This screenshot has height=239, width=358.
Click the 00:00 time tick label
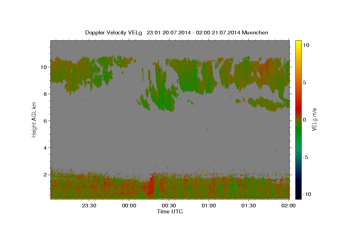coord(129,206)
